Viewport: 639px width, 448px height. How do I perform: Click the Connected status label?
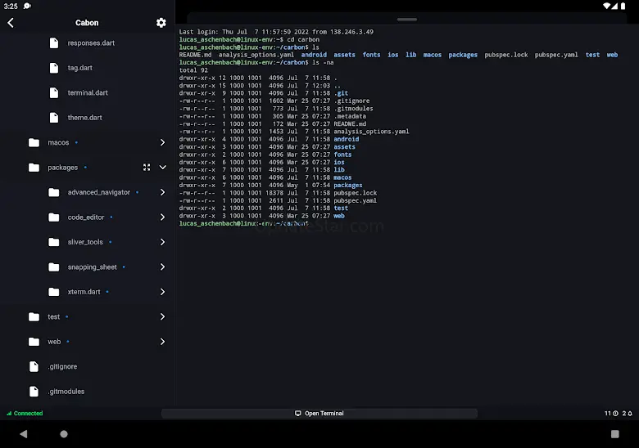28,414
